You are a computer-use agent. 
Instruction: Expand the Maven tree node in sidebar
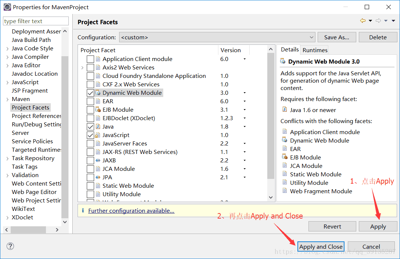[7, 99]
